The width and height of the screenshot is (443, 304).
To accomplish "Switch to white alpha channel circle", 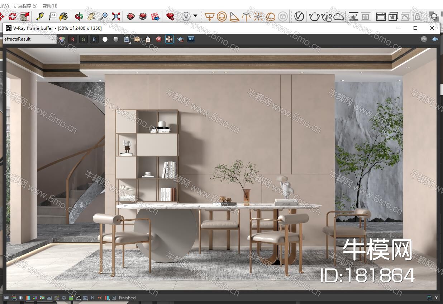I will pos(105,39).
